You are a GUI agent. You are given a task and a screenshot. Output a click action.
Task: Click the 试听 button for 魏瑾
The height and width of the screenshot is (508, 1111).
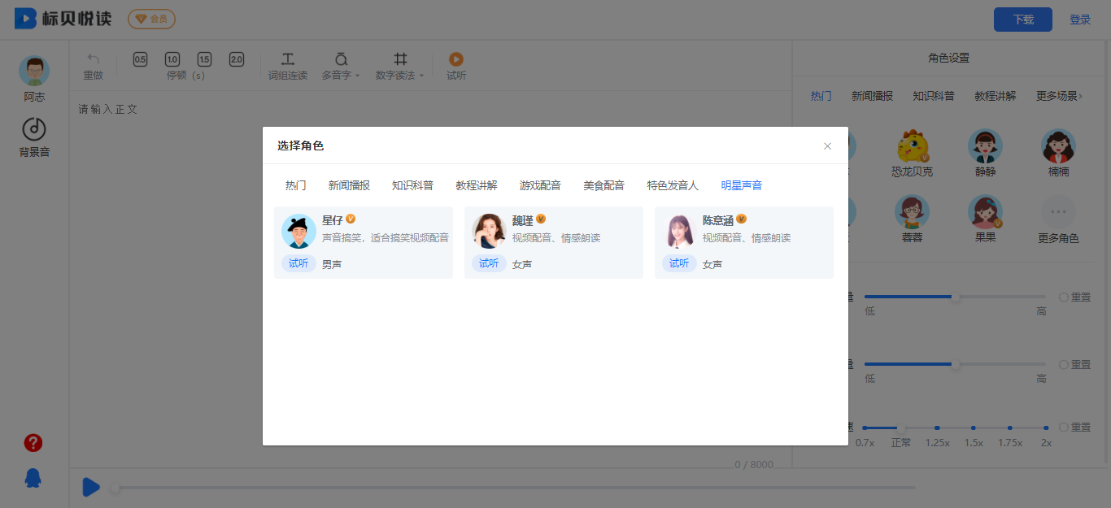488,263
